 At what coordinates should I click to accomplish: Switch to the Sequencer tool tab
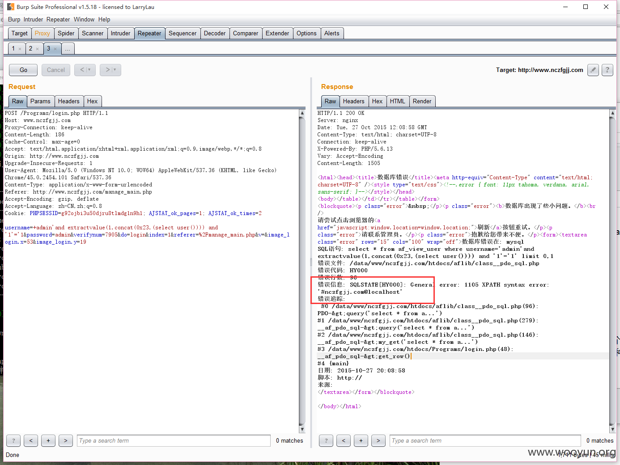point(183,33)
